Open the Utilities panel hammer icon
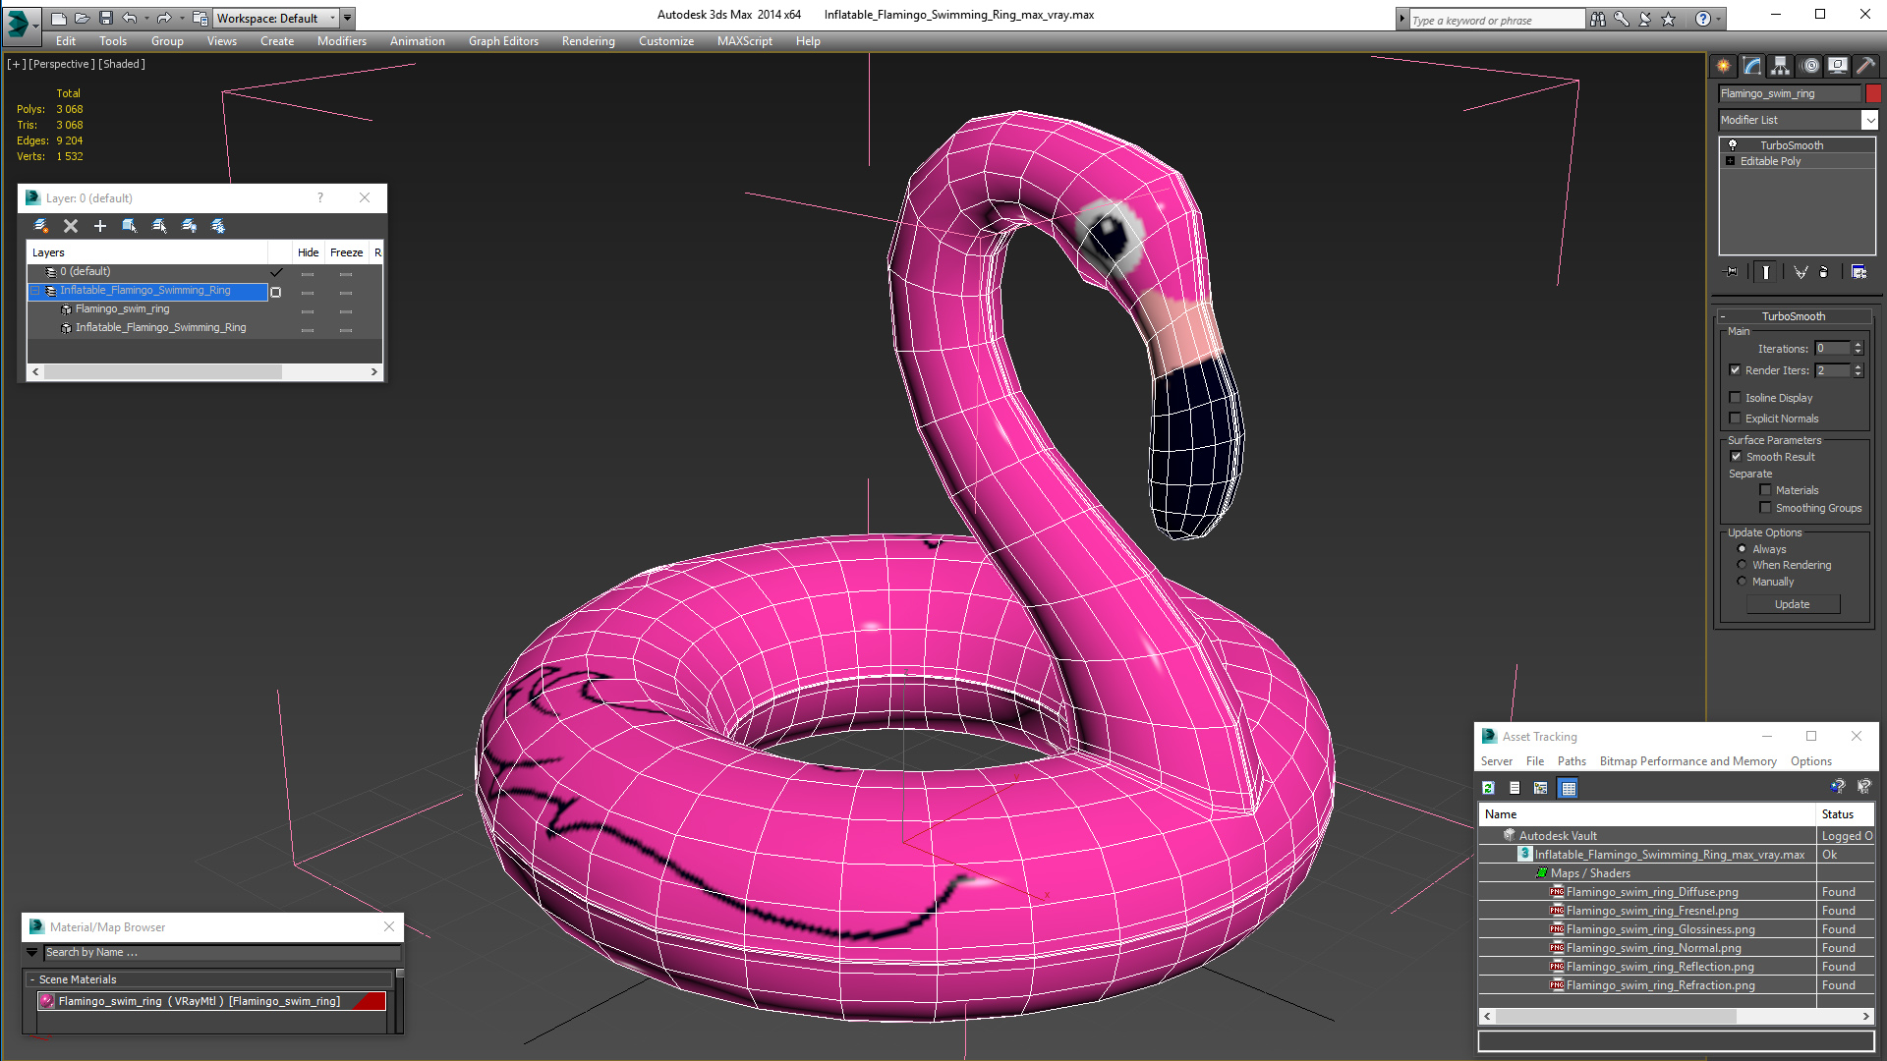The width and height of the screenshot is (1887, 1061). coord(1865,66)
